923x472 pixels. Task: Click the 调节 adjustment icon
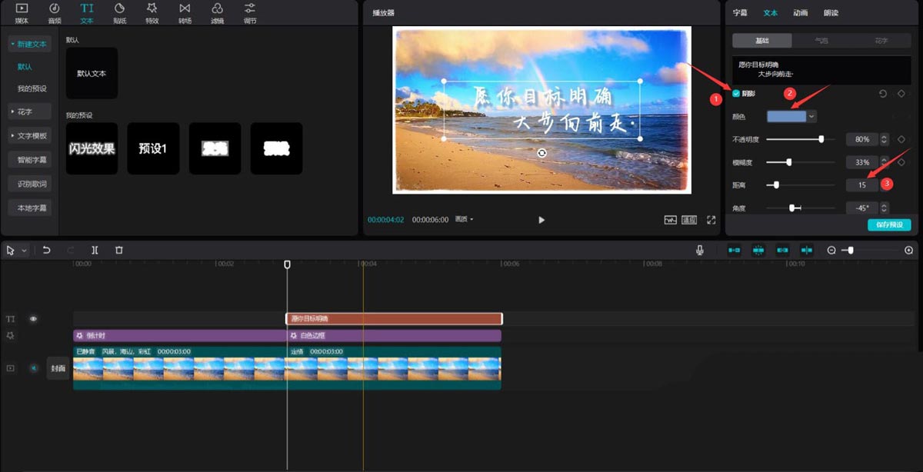248,12
